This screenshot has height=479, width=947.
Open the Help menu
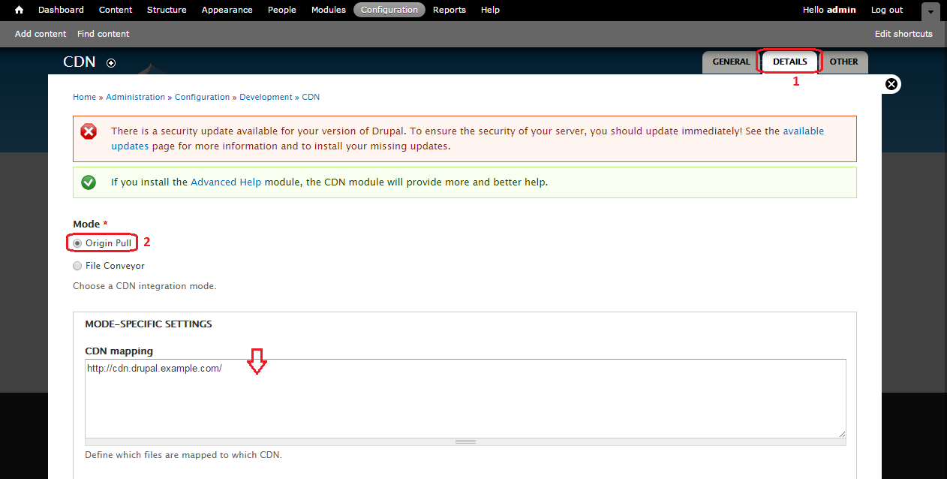(x=490, y=10)
